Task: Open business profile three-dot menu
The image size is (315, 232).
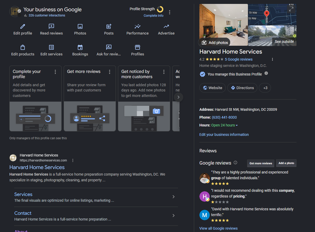Action: (170, 12)
